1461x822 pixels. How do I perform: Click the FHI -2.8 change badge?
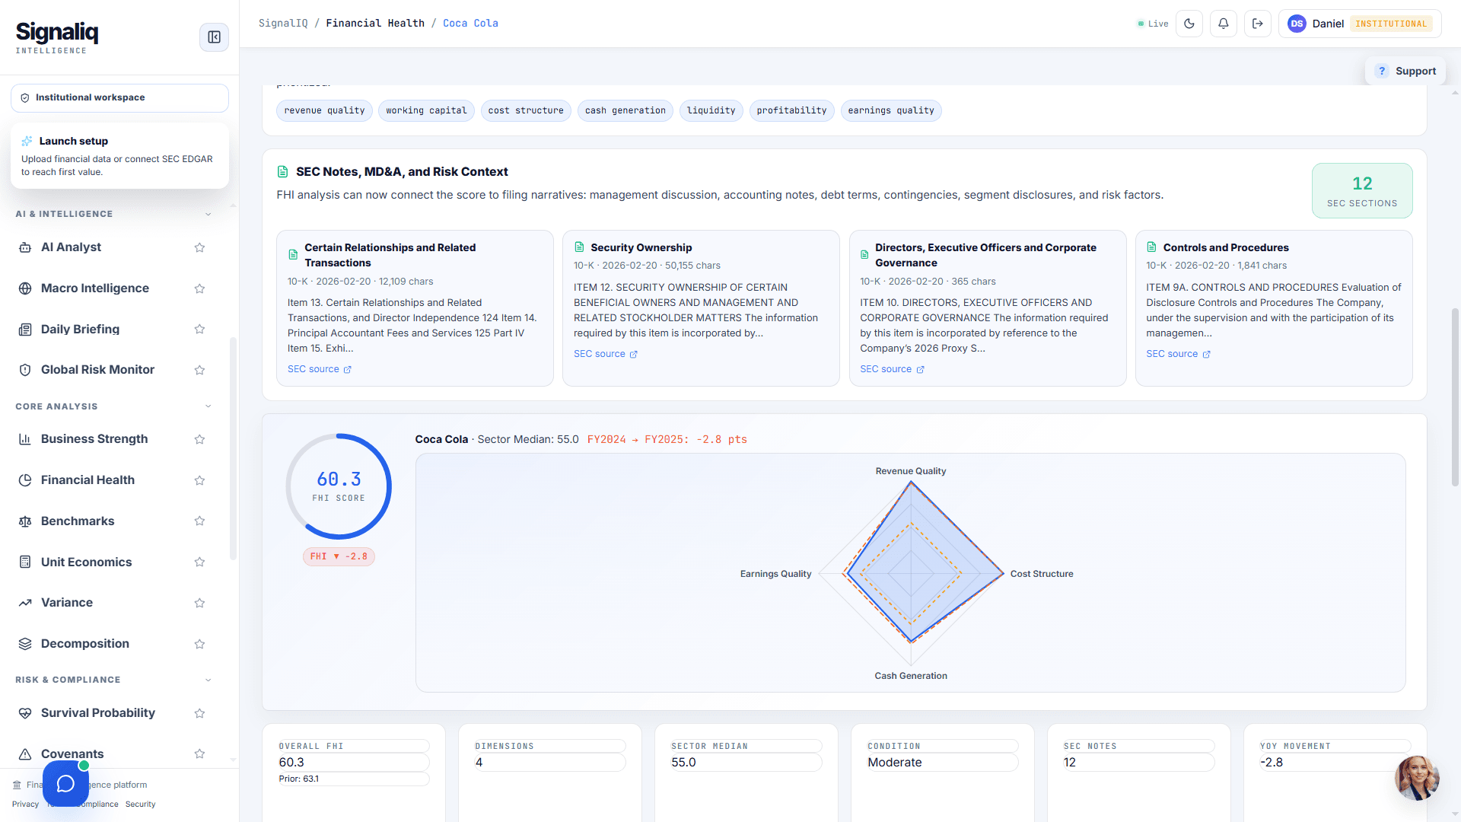339,556
